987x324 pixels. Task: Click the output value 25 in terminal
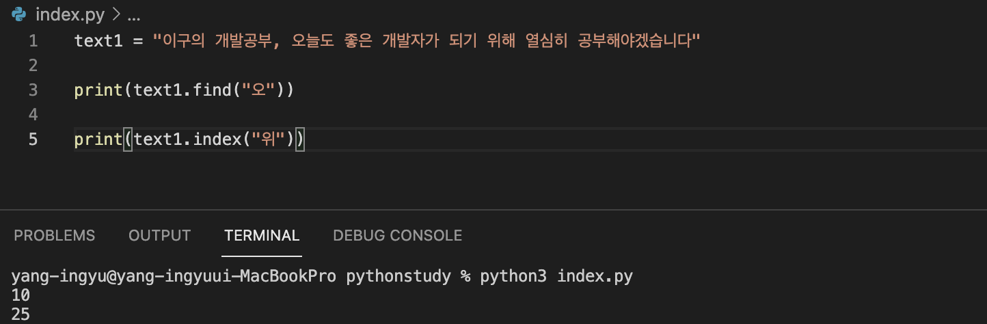point(21,315)
